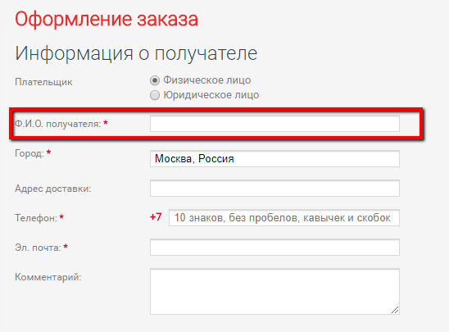449x332 pixels.
Task: Focus the Эл. почта input field
Action: click(x=274, y=248)
